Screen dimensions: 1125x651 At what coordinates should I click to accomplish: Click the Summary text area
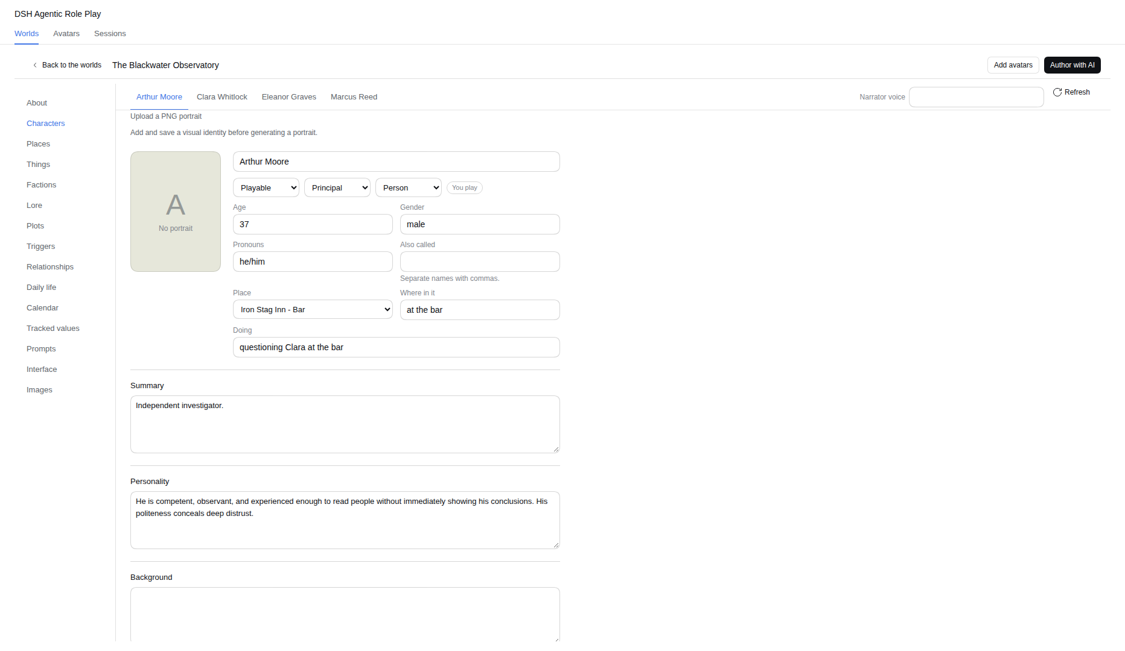pos(345,424)
